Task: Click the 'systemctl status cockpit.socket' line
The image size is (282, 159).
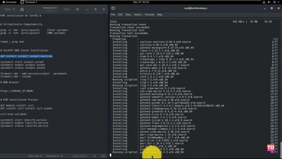Action: pyautogui.click(x=23, y=68)
